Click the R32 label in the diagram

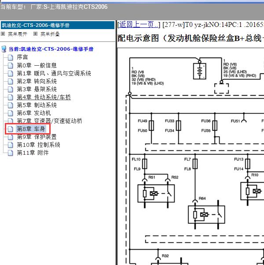click(x=165, y=256)
